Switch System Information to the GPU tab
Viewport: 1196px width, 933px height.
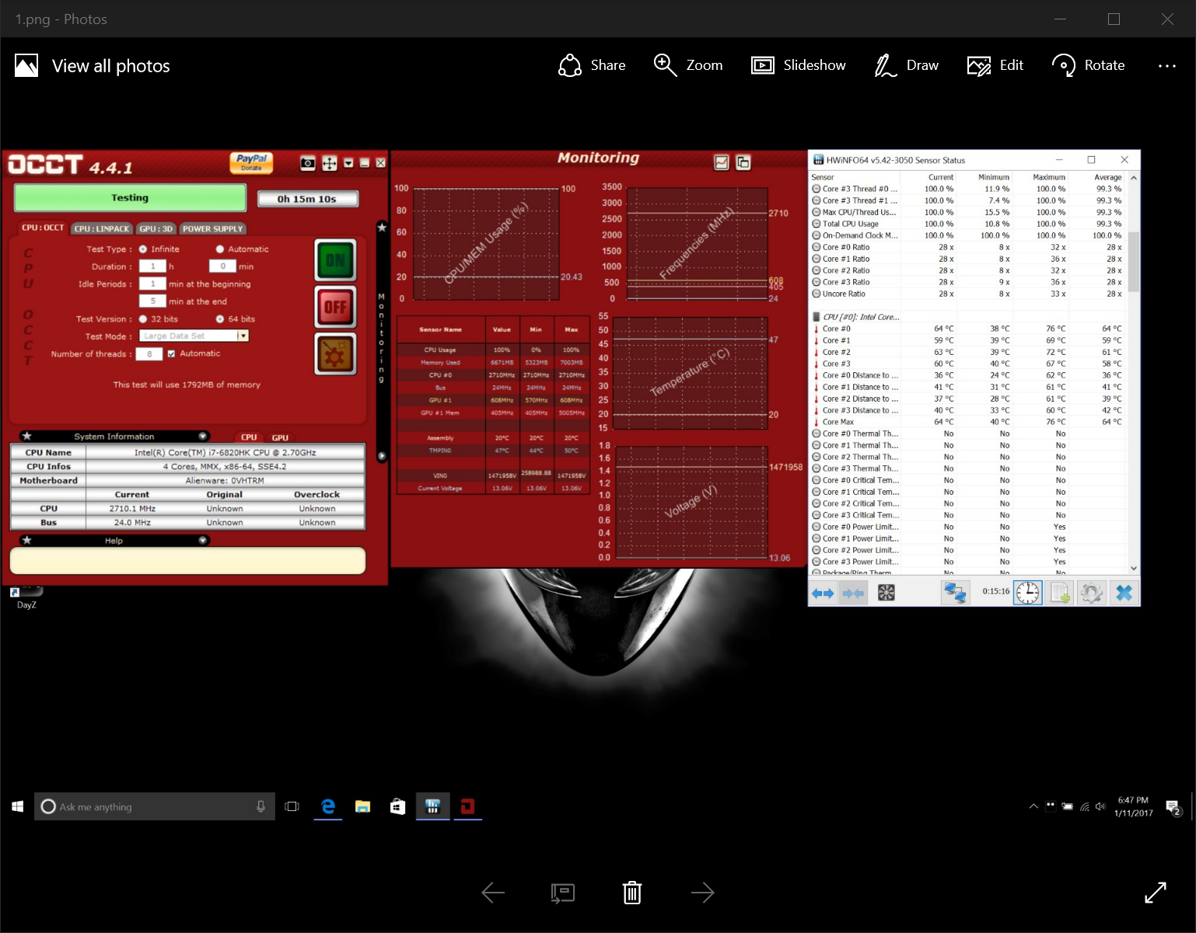click(280, 437)
